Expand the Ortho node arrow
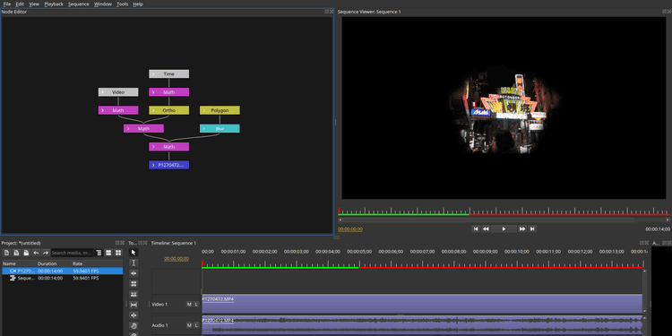Viewport: 672px width, 336px height. point(153,110)
